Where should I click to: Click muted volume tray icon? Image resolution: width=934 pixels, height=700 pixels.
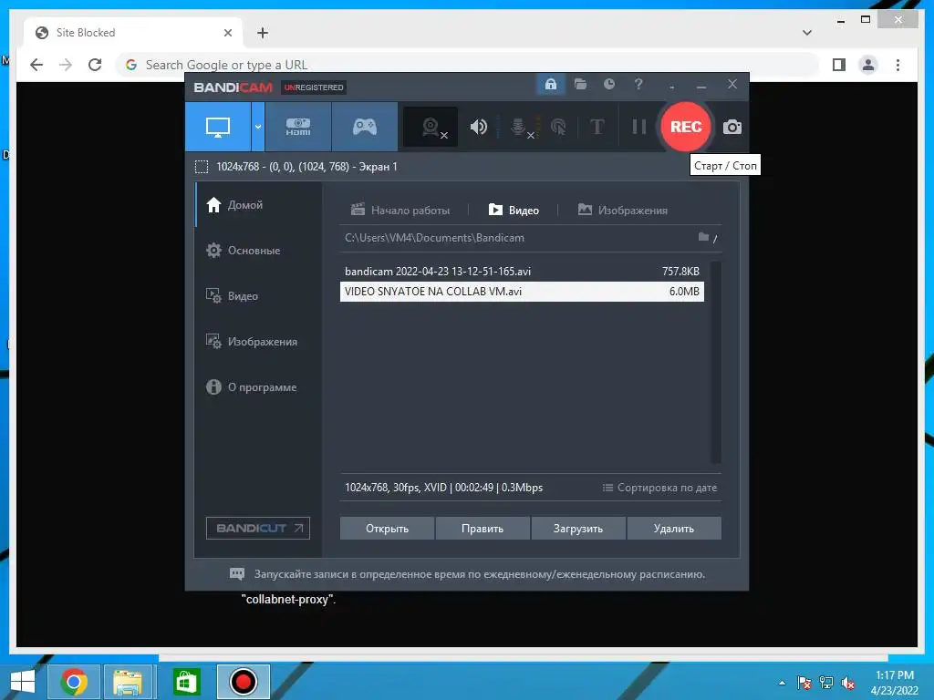click(848, 683)
